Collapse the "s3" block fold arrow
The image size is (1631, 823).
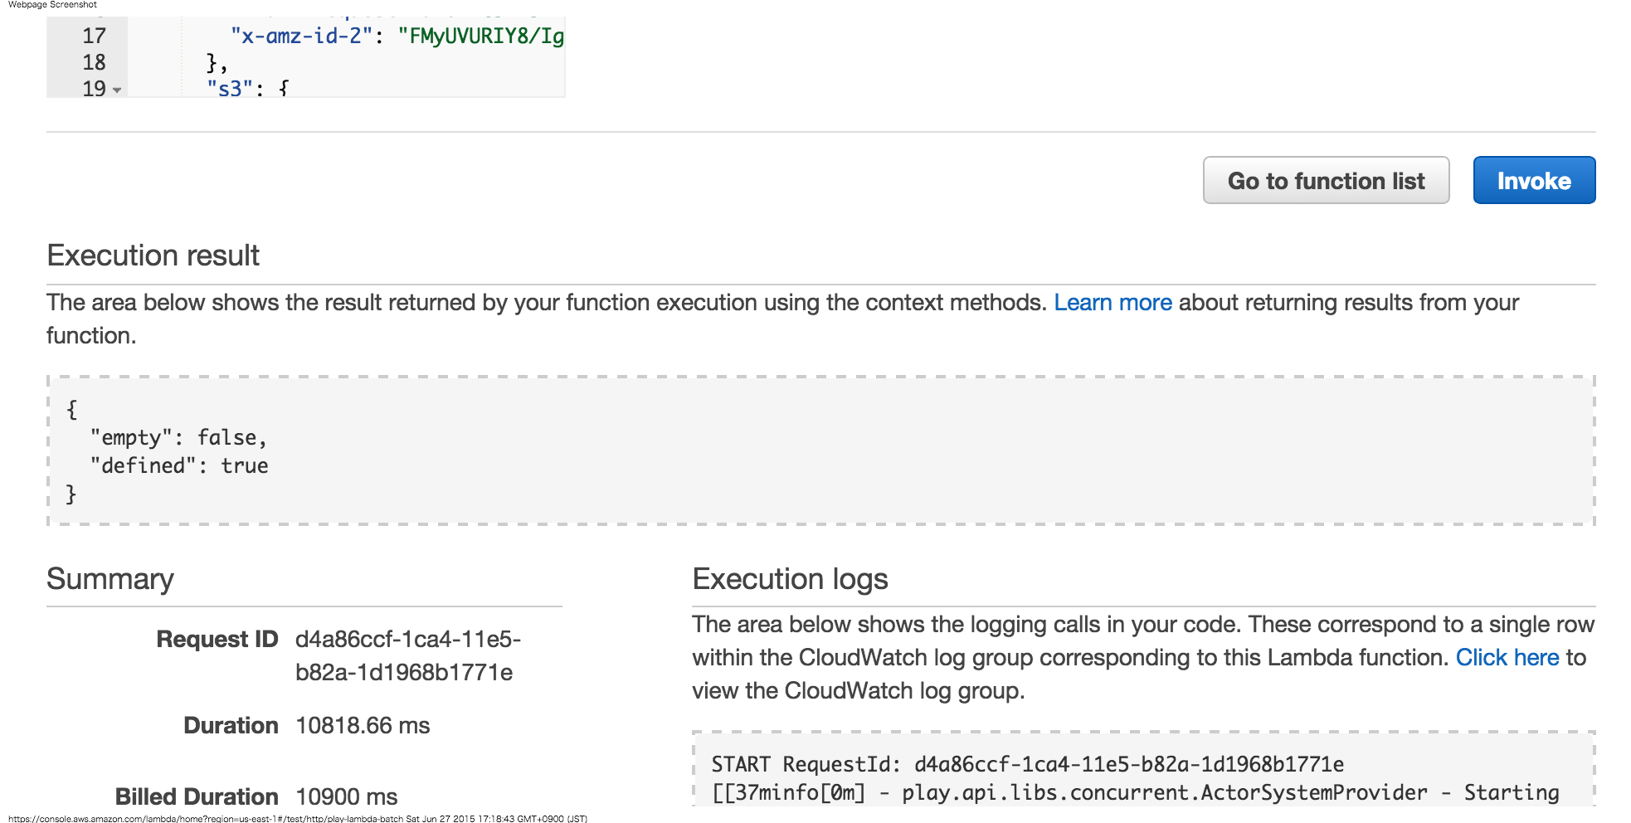pos(117,90)
